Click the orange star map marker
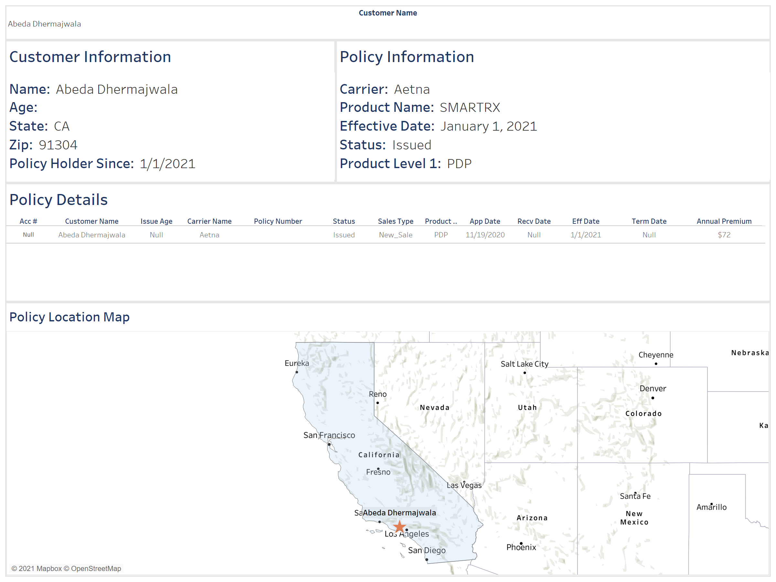Image resolution: width=776 pixels, height=582 pixels. click(x=399, y=527)
